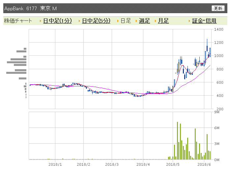Open the 日中足(5分) intraday chart link
The image size is (230, 173).
(96, 21)
